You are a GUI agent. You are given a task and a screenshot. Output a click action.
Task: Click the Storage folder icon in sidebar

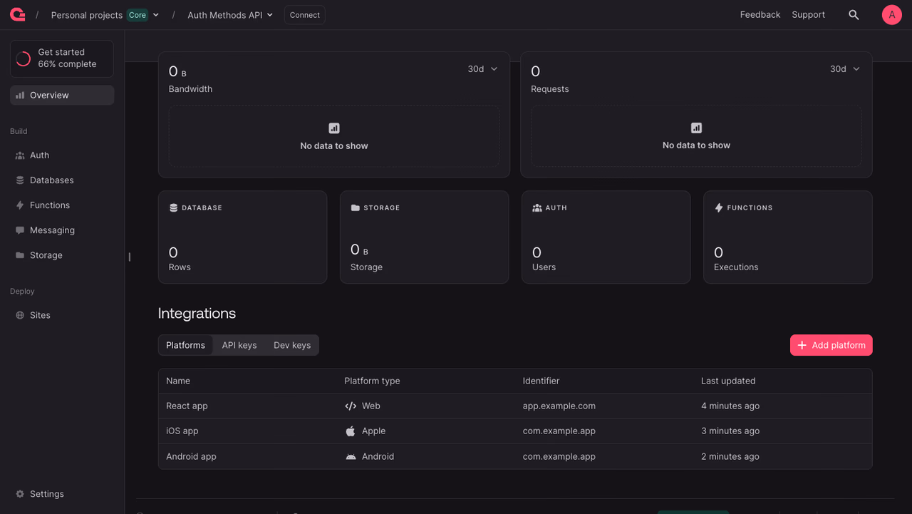(x=20, y=255)
